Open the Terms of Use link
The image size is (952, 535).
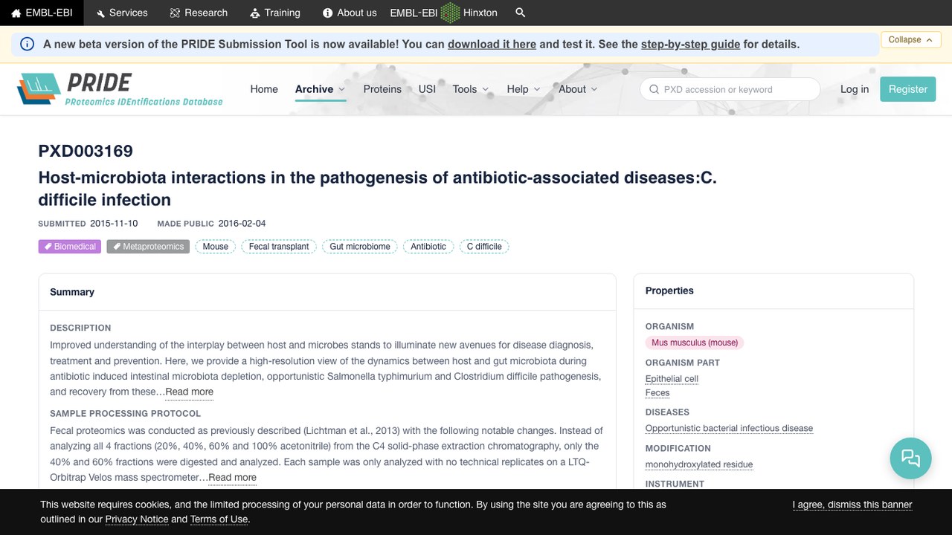click(219, 519)
